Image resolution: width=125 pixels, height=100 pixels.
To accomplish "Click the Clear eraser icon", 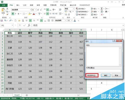I will click(x=102, y=14).
